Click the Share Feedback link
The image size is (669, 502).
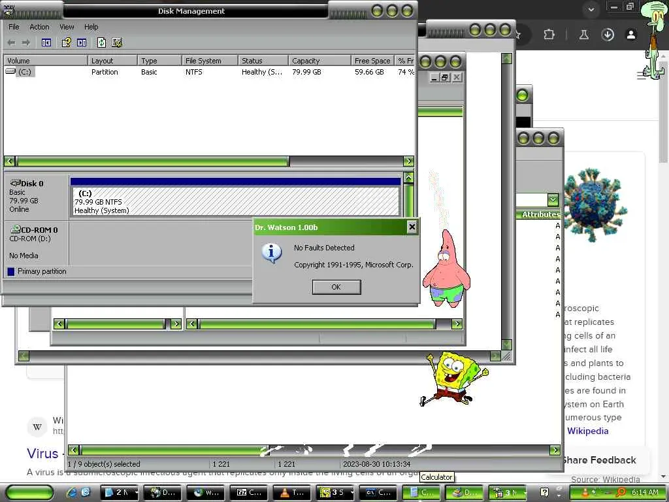coord(598,460)
